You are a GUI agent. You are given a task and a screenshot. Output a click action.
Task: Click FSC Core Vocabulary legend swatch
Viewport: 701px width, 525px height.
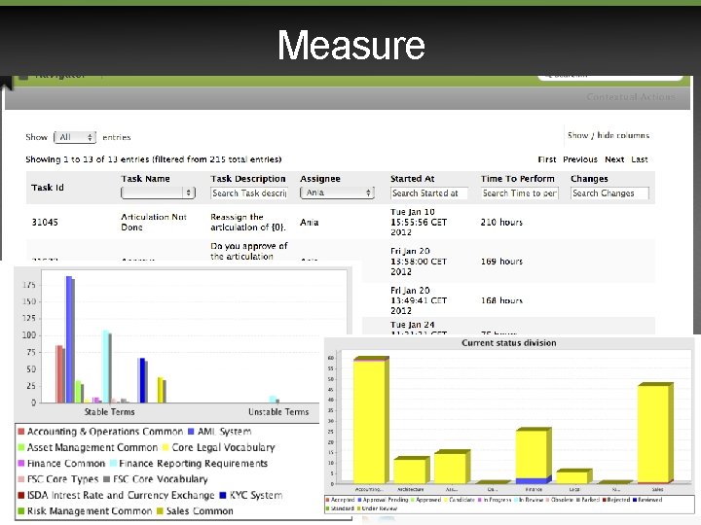106,479
